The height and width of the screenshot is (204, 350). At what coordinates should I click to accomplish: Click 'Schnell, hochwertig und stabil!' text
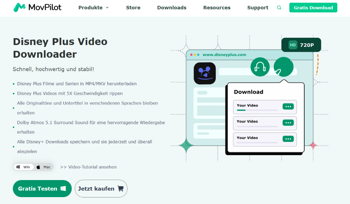[53, 69]
